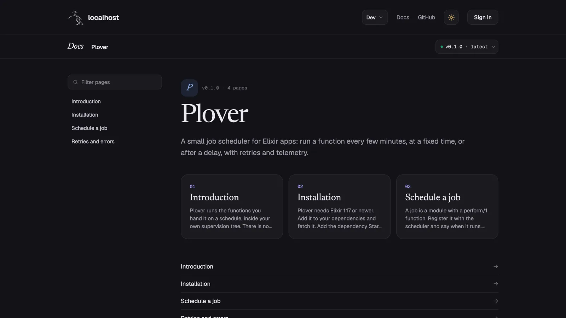Image resolution: width=566 pixels, height=318 pixels.
Task: Click the Sign in button
Action: (483, 17)
